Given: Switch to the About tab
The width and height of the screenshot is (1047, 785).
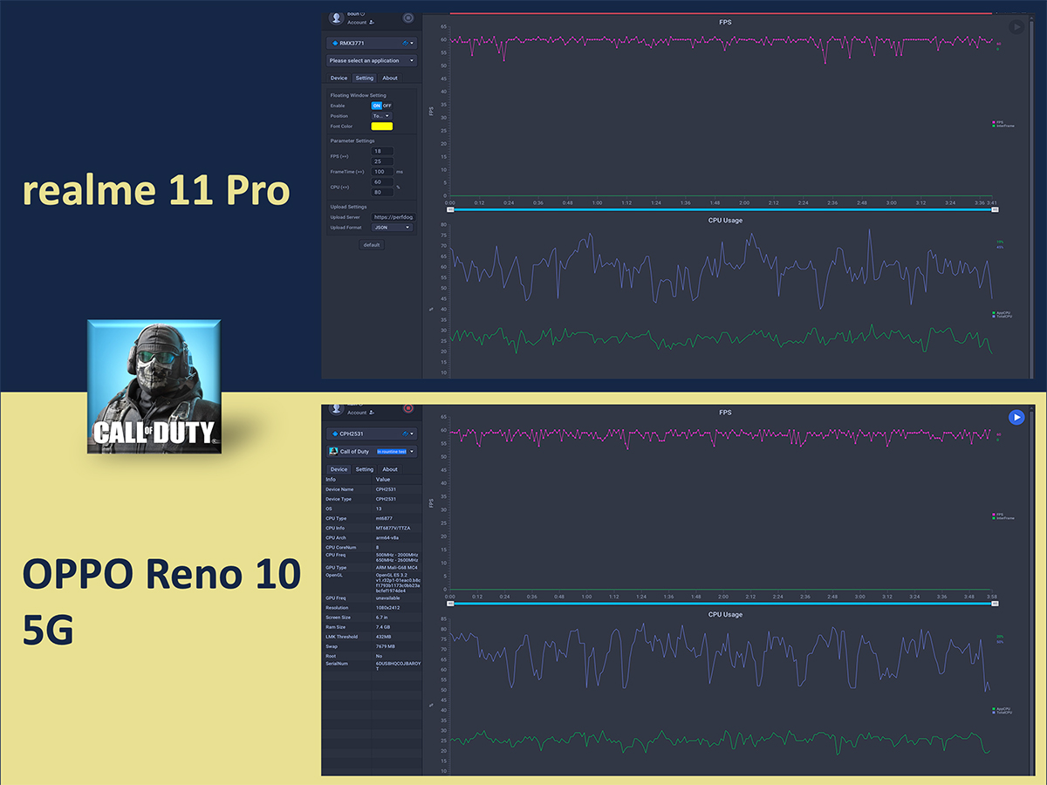Looking at the screenshot, I should click(x=389, y=78).
